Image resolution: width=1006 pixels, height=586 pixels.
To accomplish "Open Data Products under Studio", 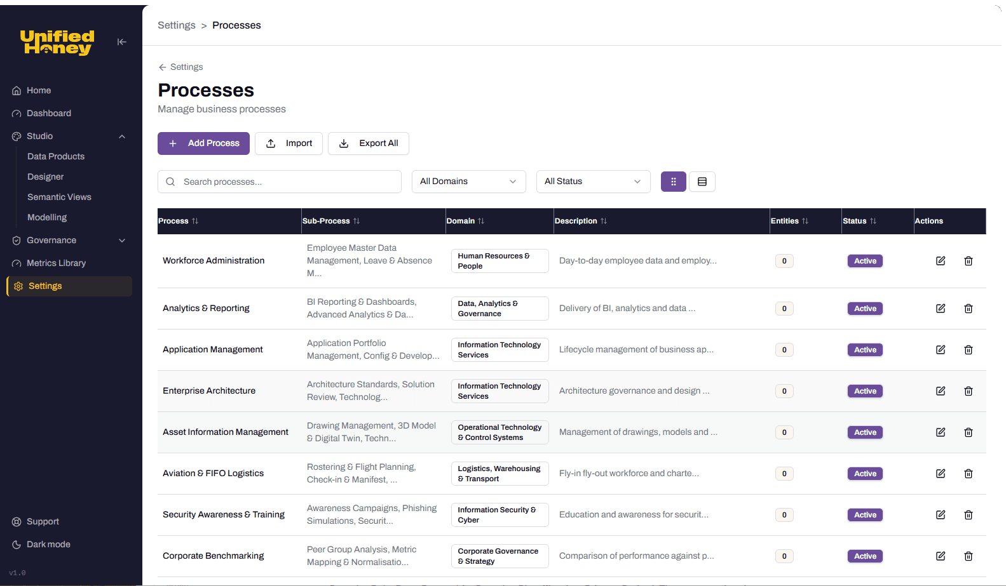I will [x=56, y=156].
